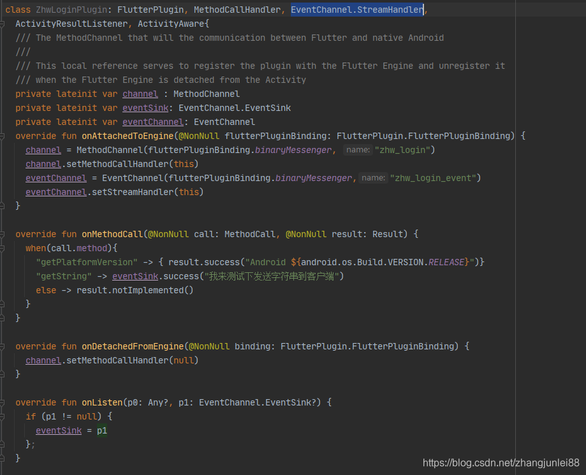The height and width of the screenshot is (475, 586).
Task: Click the name: hint before "zhw_login"
Action: 358,150
